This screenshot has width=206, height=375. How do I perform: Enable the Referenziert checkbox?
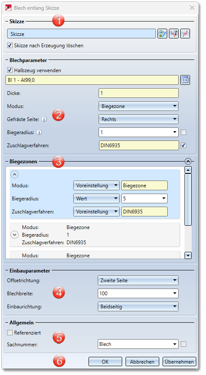coord(10,333)
